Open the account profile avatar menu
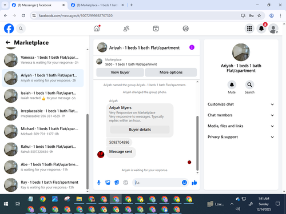 coord(273,29)
